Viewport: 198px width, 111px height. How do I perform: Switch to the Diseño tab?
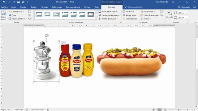(33, 7)
